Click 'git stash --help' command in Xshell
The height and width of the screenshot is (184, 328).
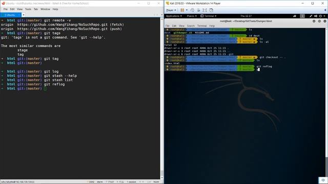[60, 76]
